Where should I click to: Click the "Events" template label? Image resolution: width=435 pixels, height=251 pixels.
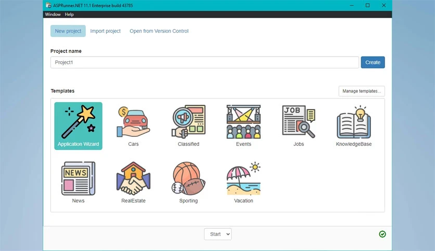tap(244, 144)
